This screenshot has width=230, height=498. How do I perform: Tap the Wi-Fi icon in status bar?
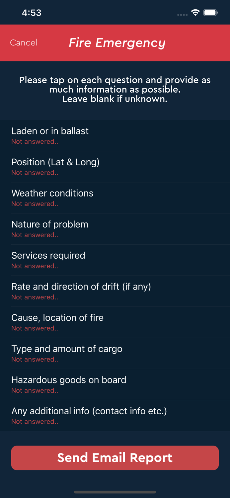pos(195,13)
